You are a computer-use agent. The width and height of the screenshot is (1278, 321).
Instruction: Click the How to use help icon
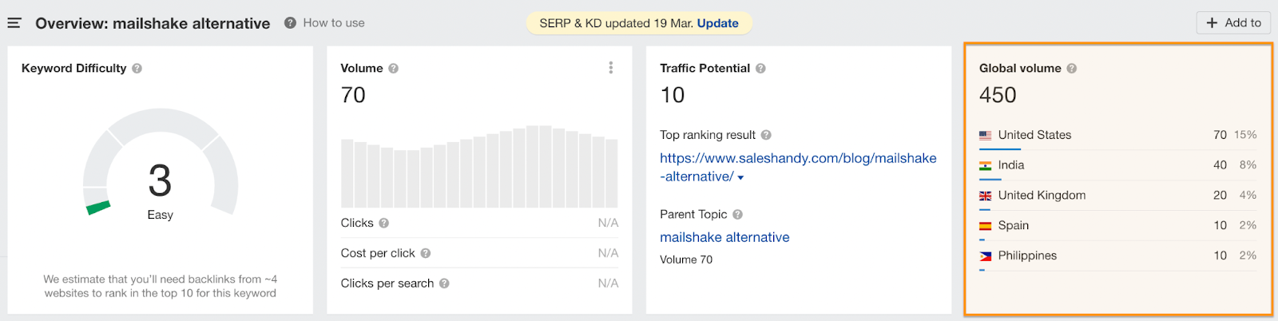pyautogui.click(x=290, y=23)
